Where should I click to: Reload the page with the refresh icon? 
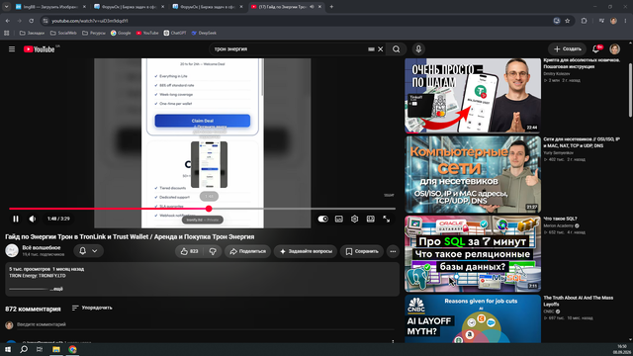coord(31,21)
